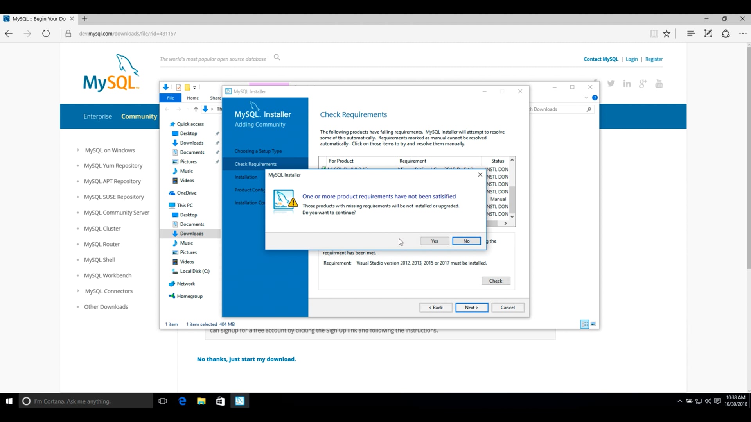Show hidden system tray icons
Screen dimensions: 751x422
tap(679, 401)
